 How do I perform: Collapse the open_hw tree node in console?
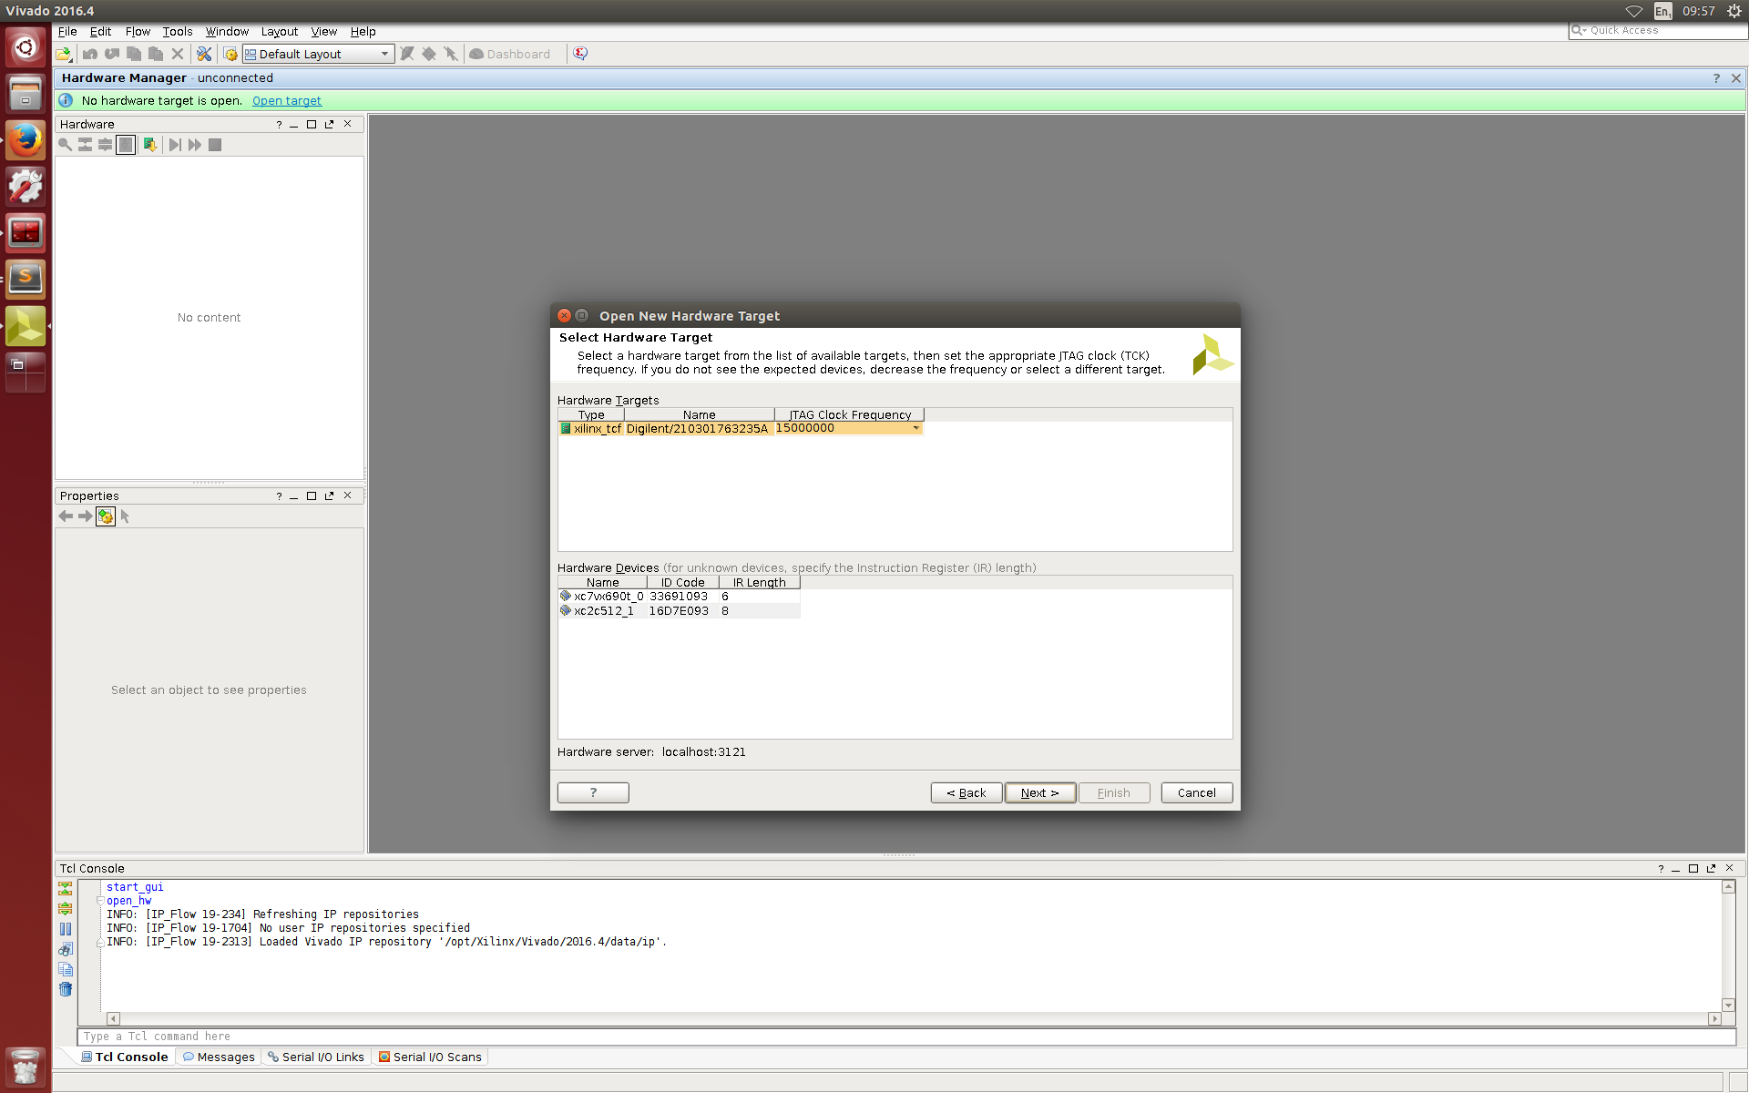click(100, 901)
